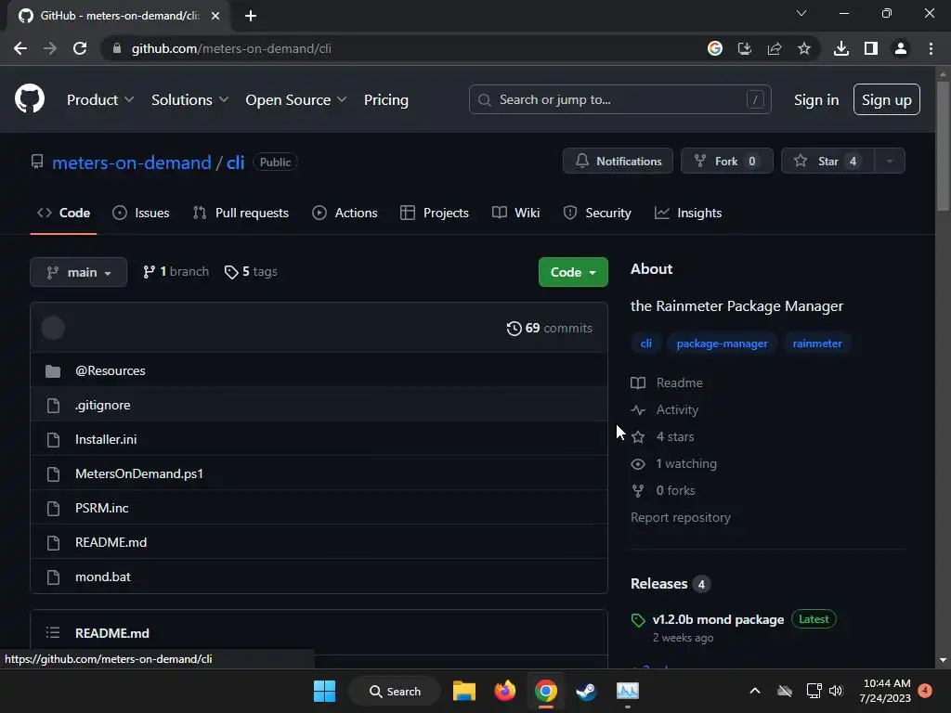Open the Security tab
The width and height of the screenshot is (951, 713).
[597, 213]
